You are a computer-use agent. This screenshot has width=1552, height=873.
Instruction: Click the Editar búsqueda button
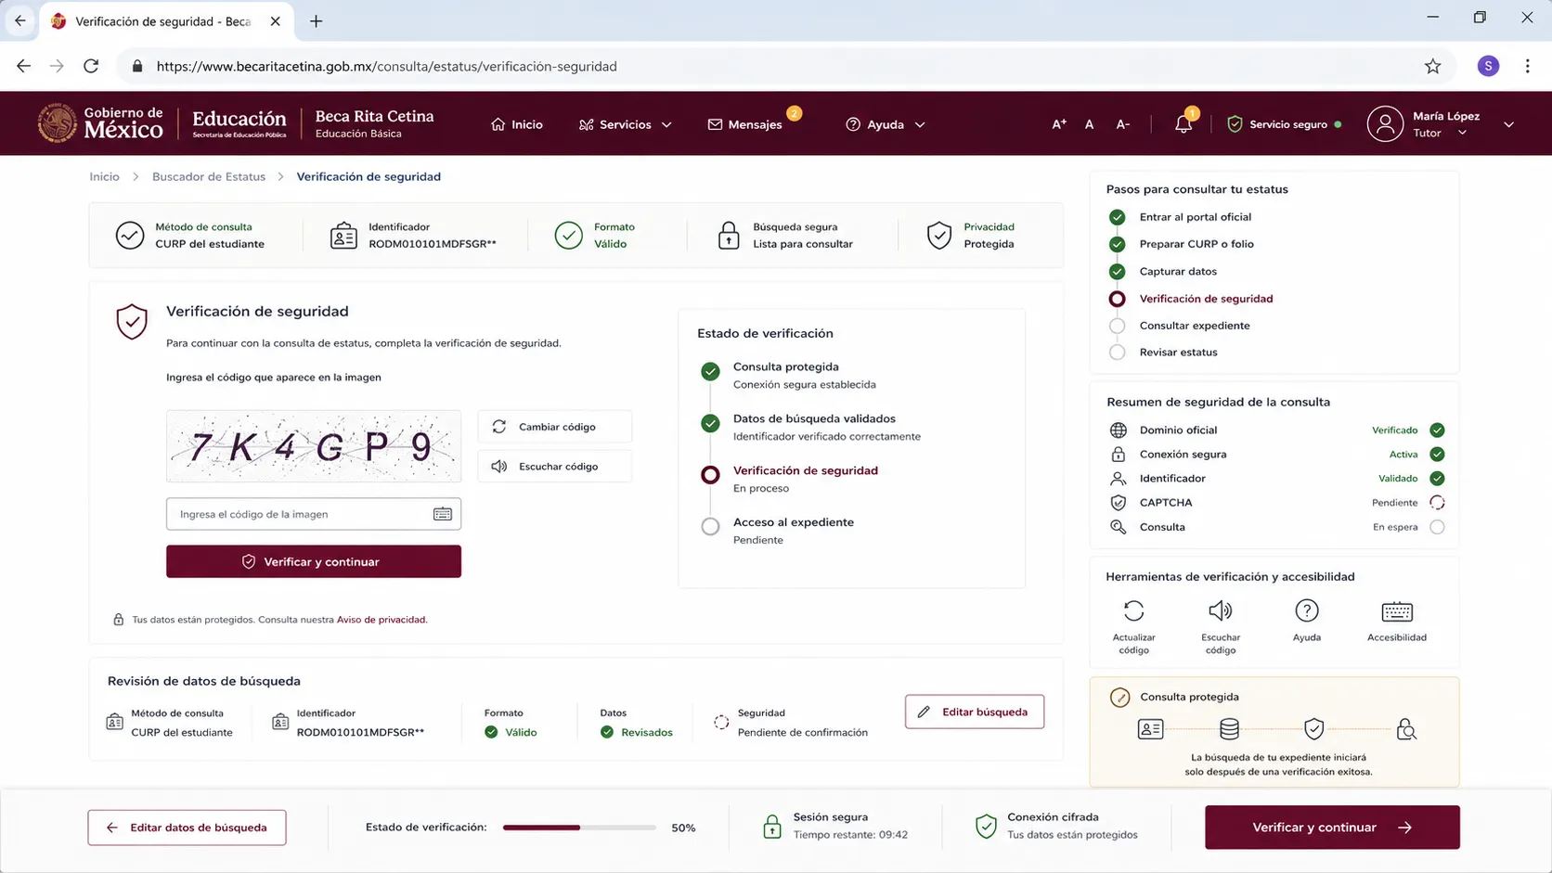pos(974,712)
